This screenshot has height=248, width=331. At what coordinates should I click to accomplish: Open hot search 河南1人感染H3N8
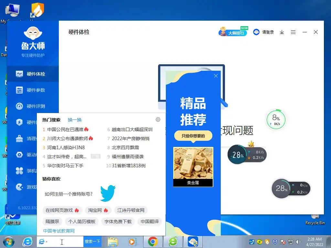[x=66, y=148]
